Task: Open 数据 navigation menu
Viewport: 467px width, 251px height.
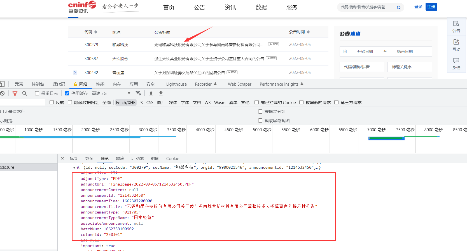Action: tap(261, 8)
